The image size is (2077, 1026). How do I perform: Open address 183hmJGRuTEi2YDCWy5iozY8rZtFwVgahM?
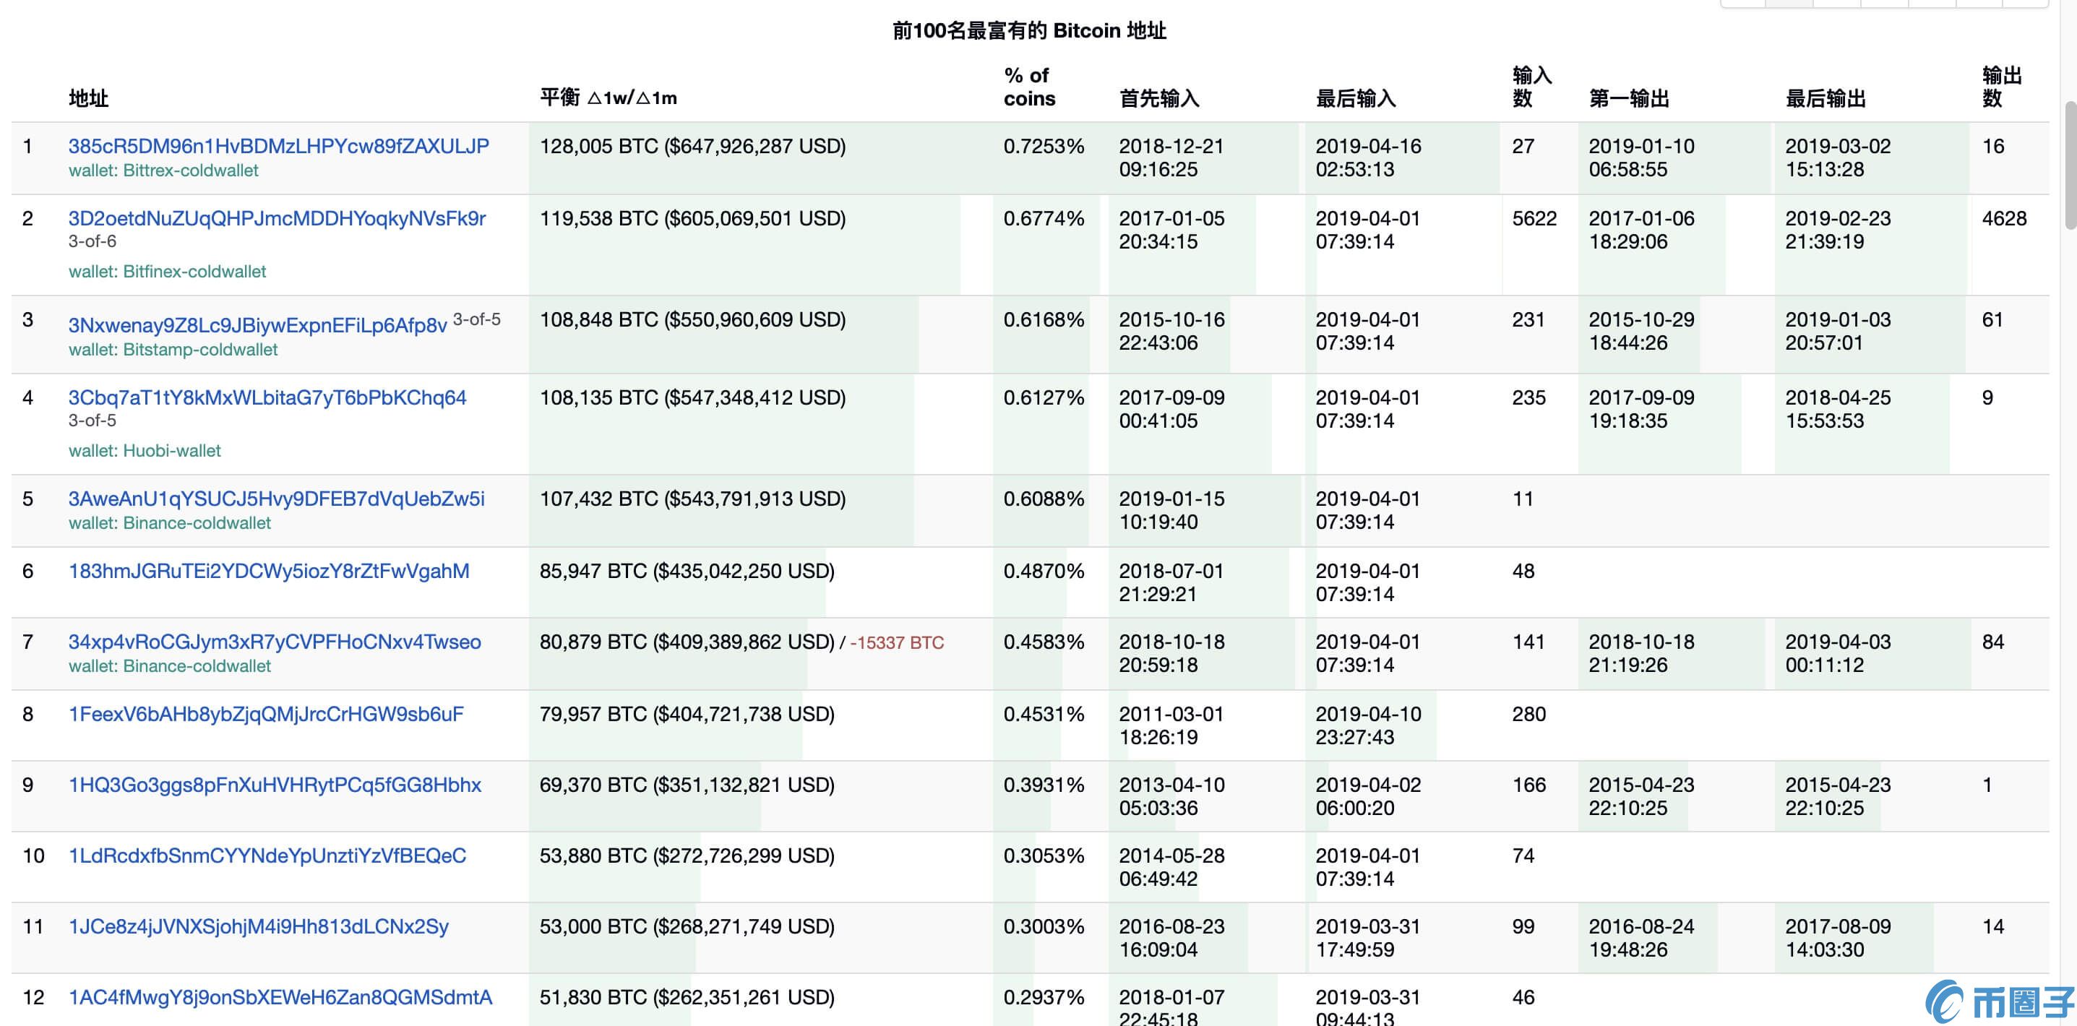(x=269, y=572)
